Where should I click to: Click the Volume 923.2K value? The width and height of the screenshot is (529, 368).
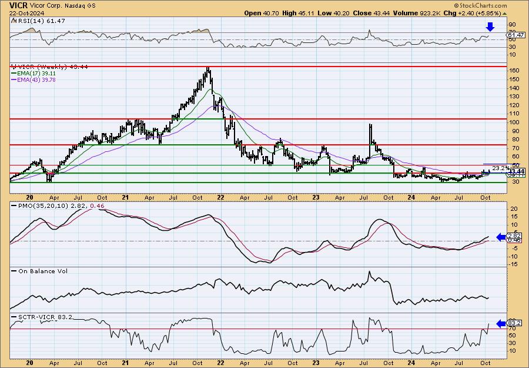(417, 13)
